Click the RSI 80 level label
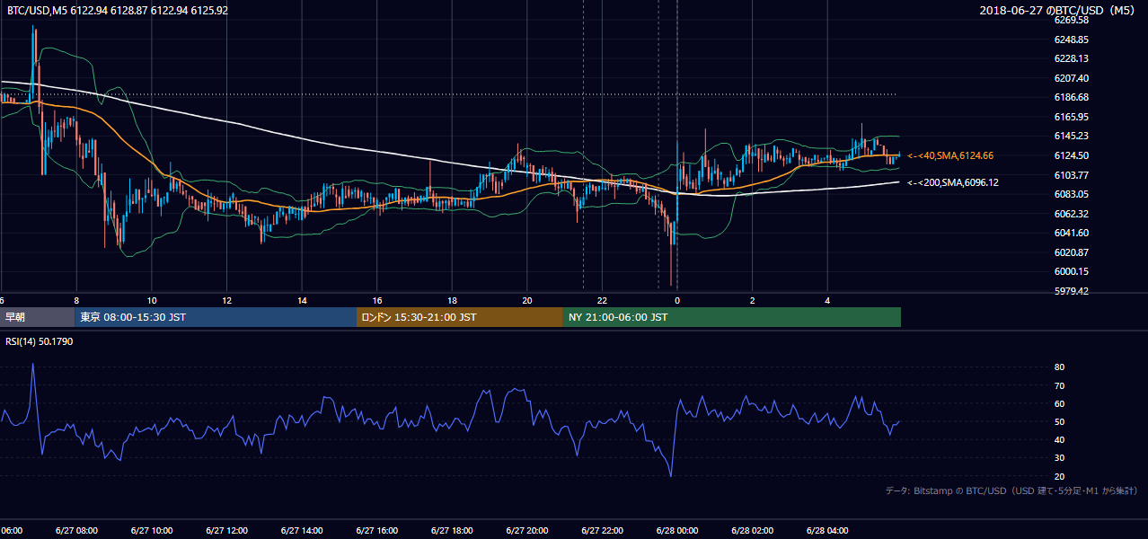The image size is (1148, 539). [1059, 367]
